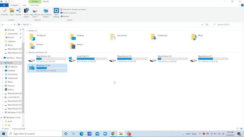244x137 pixels.
Task: Click the taskbar search box
Action: (35, 134)
